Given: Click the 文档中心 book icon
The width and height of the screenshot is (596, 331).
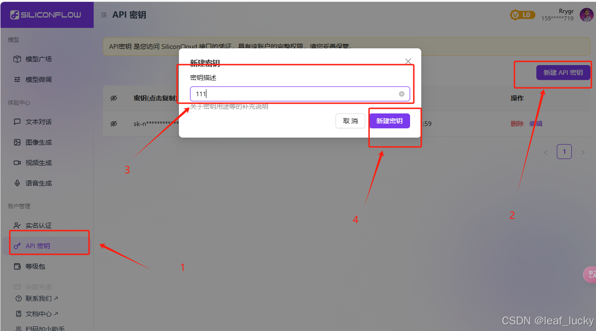Looking at the screenshot, I should [19, 314].
